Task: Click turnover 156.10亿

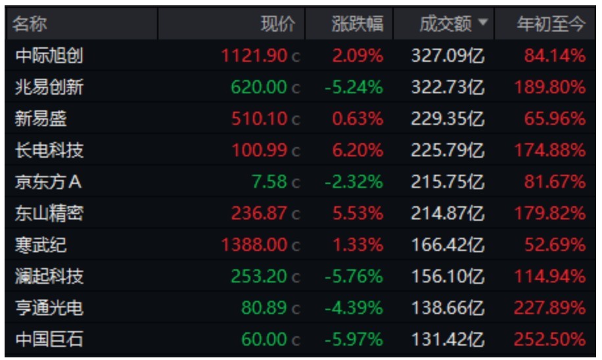Action: [x=448, y=277]
